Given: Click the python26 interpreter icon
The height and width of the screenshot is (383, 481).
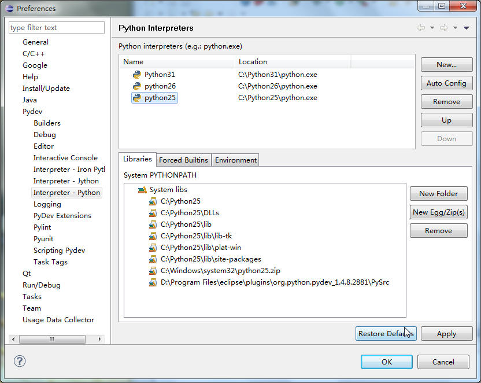Looking at the screenshot, I should click(137, 86).
